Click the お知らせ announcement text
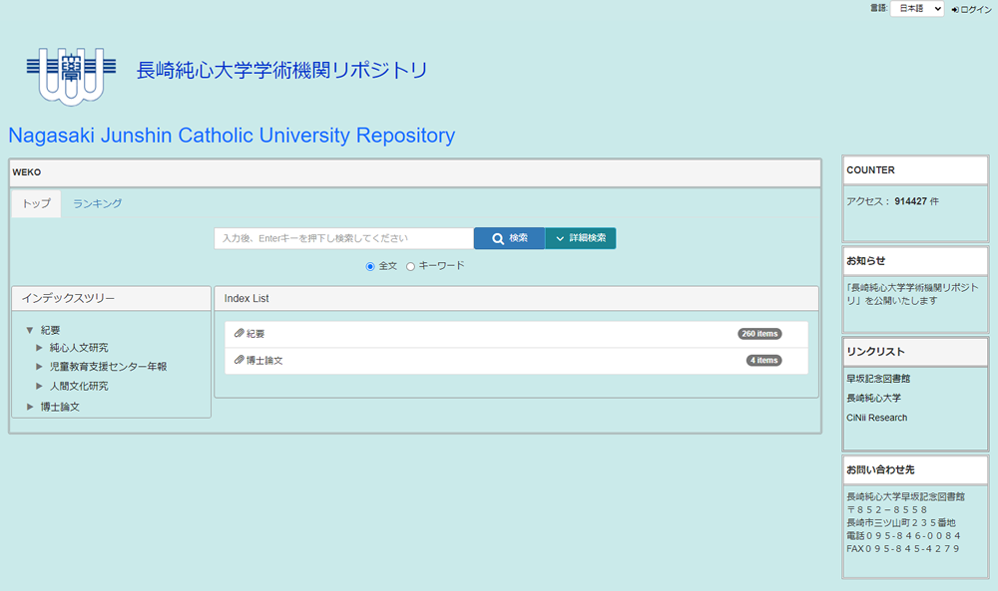Image resolution: width=998 pixels, height=591 pixels. [912, 294]
